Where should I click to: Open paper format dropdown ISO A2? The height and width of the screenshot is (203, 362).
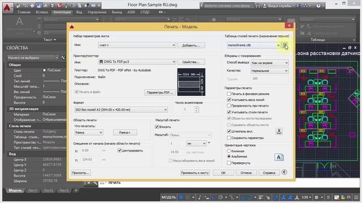(x=121, y=110)
